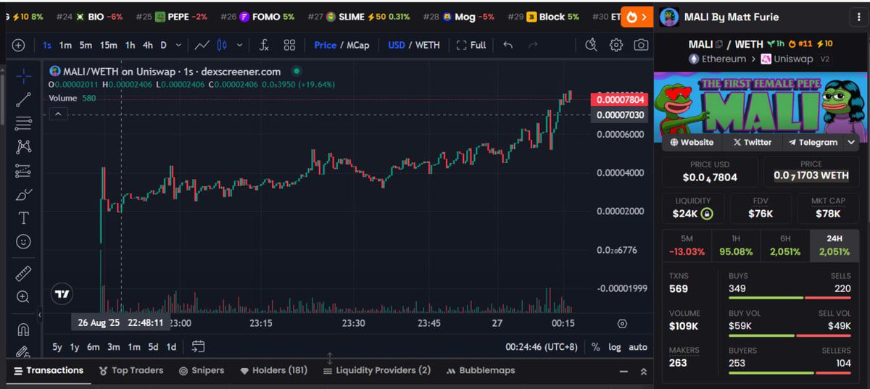Toggle log scale on price axis
870x389 pixels.
(615, 347)
